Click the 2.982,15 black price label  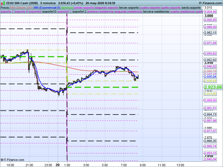point(210,33)
